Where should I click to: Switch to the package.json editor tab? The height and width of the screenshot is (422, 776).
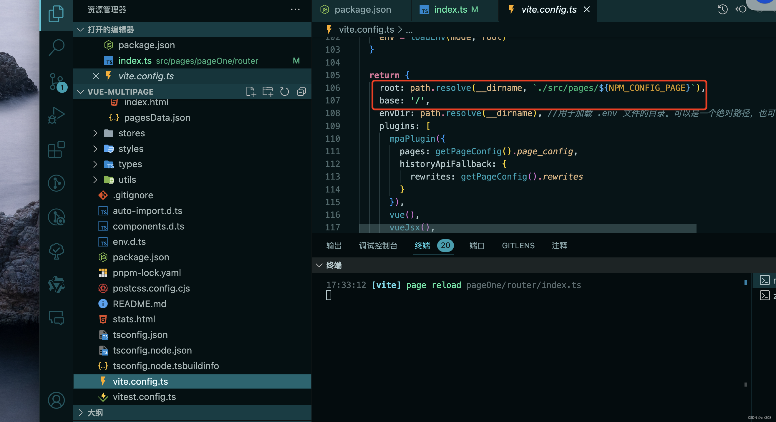tap(362, 10)
